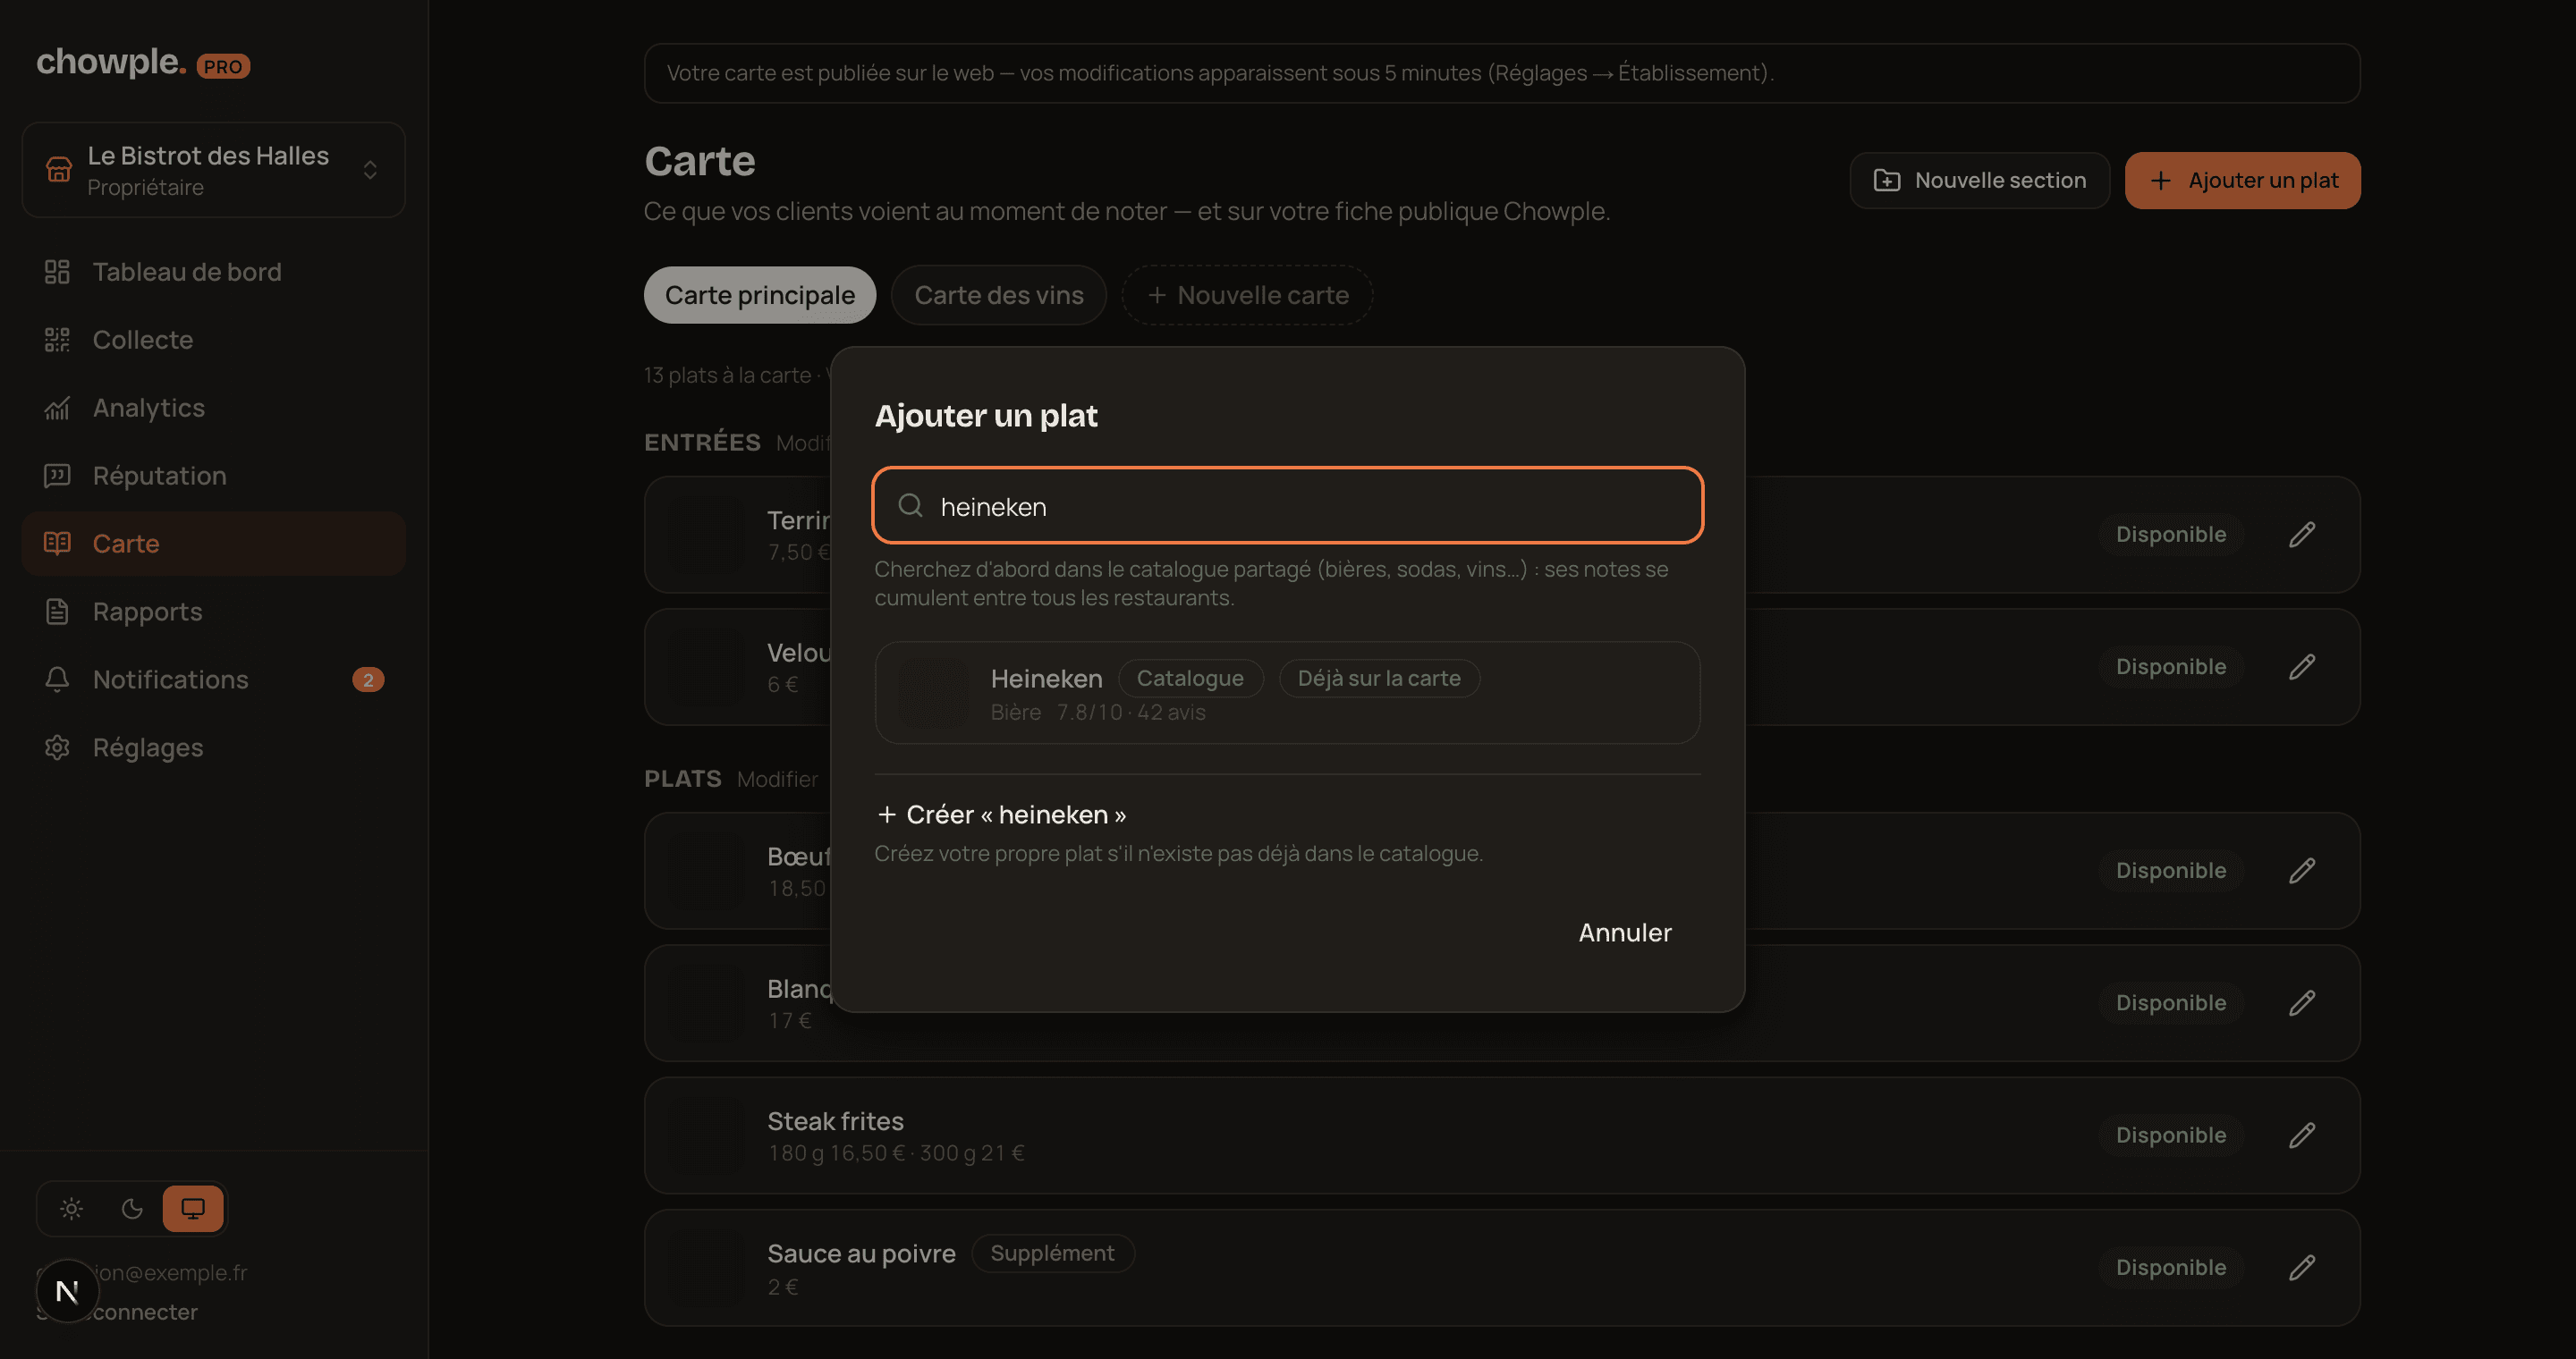Edit Steak frites with pencil icon
Screen dimensions: 2576x1359
[x=2302, y=1136]
